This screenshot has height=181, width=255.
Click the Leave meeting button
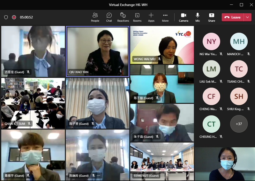233,17
